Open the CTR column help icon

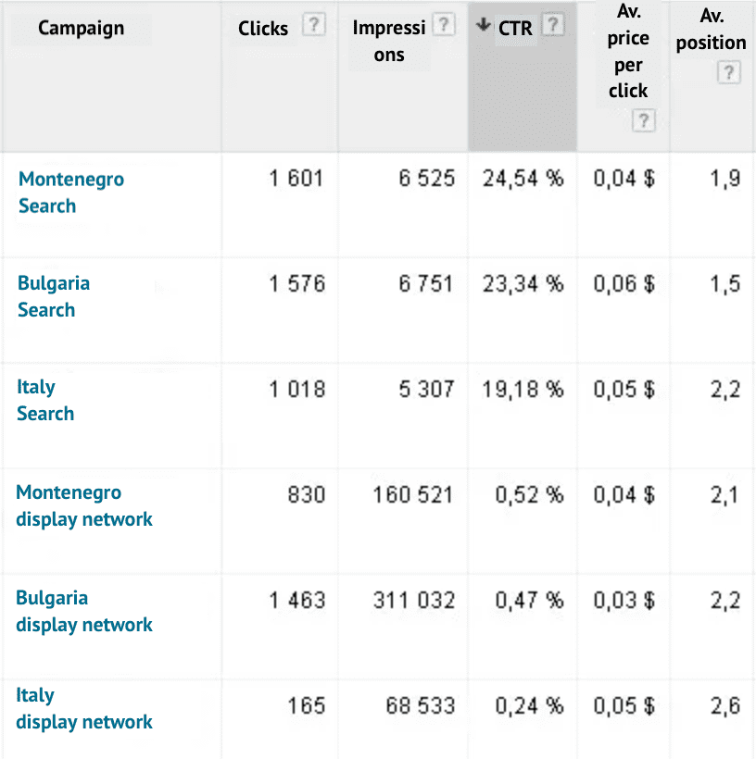click(x=553, y=26)
